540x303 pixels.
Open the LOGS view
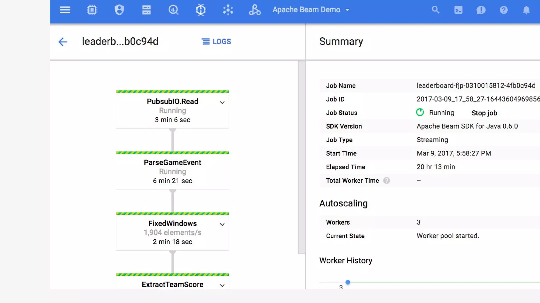coord(216,42)
